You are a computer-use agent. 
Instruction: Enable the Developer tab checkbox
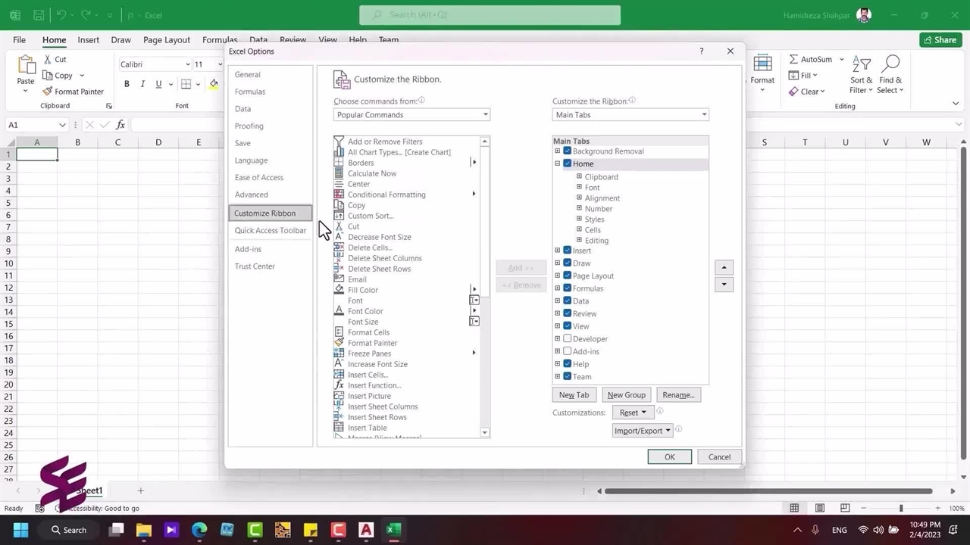coord(567,338)
